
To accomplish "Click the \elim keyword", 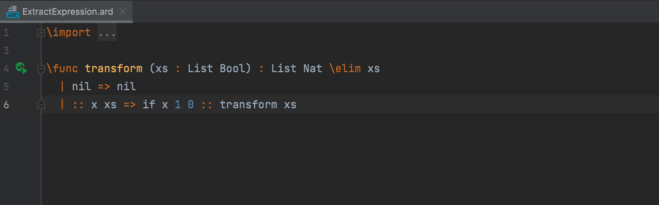I will tap(345, 68).
